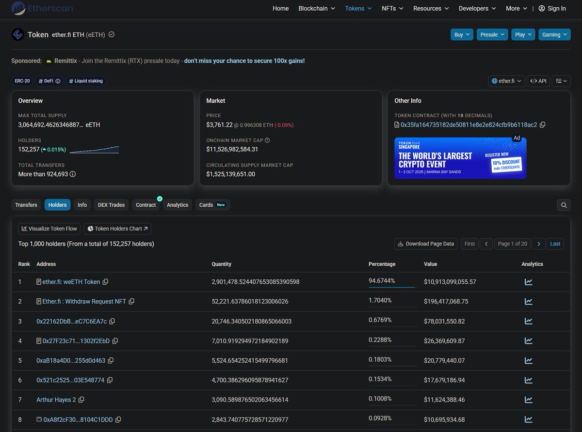This screenshot has height=432, width=582.
Task: Copy weETH Token holder address
Action: (105, 282)
